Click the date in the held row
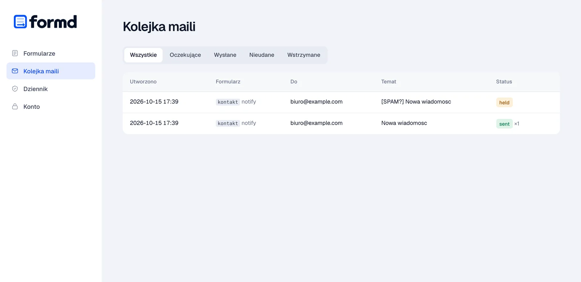Image resolution: width=581 pixels, height=282 pixels. tap(154, 102)
